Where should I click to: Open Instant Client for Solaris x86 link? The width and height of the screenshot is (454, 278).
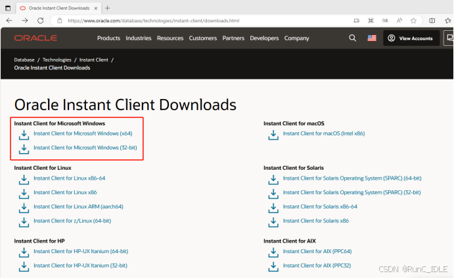tap(316, 221)
